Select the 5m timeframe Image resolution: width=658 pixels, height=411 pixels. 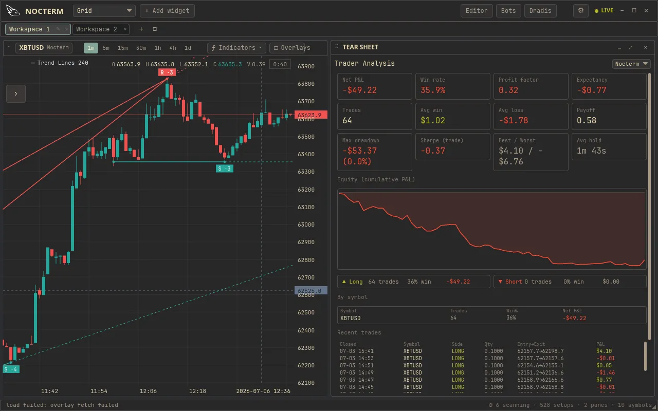point(106,48)
